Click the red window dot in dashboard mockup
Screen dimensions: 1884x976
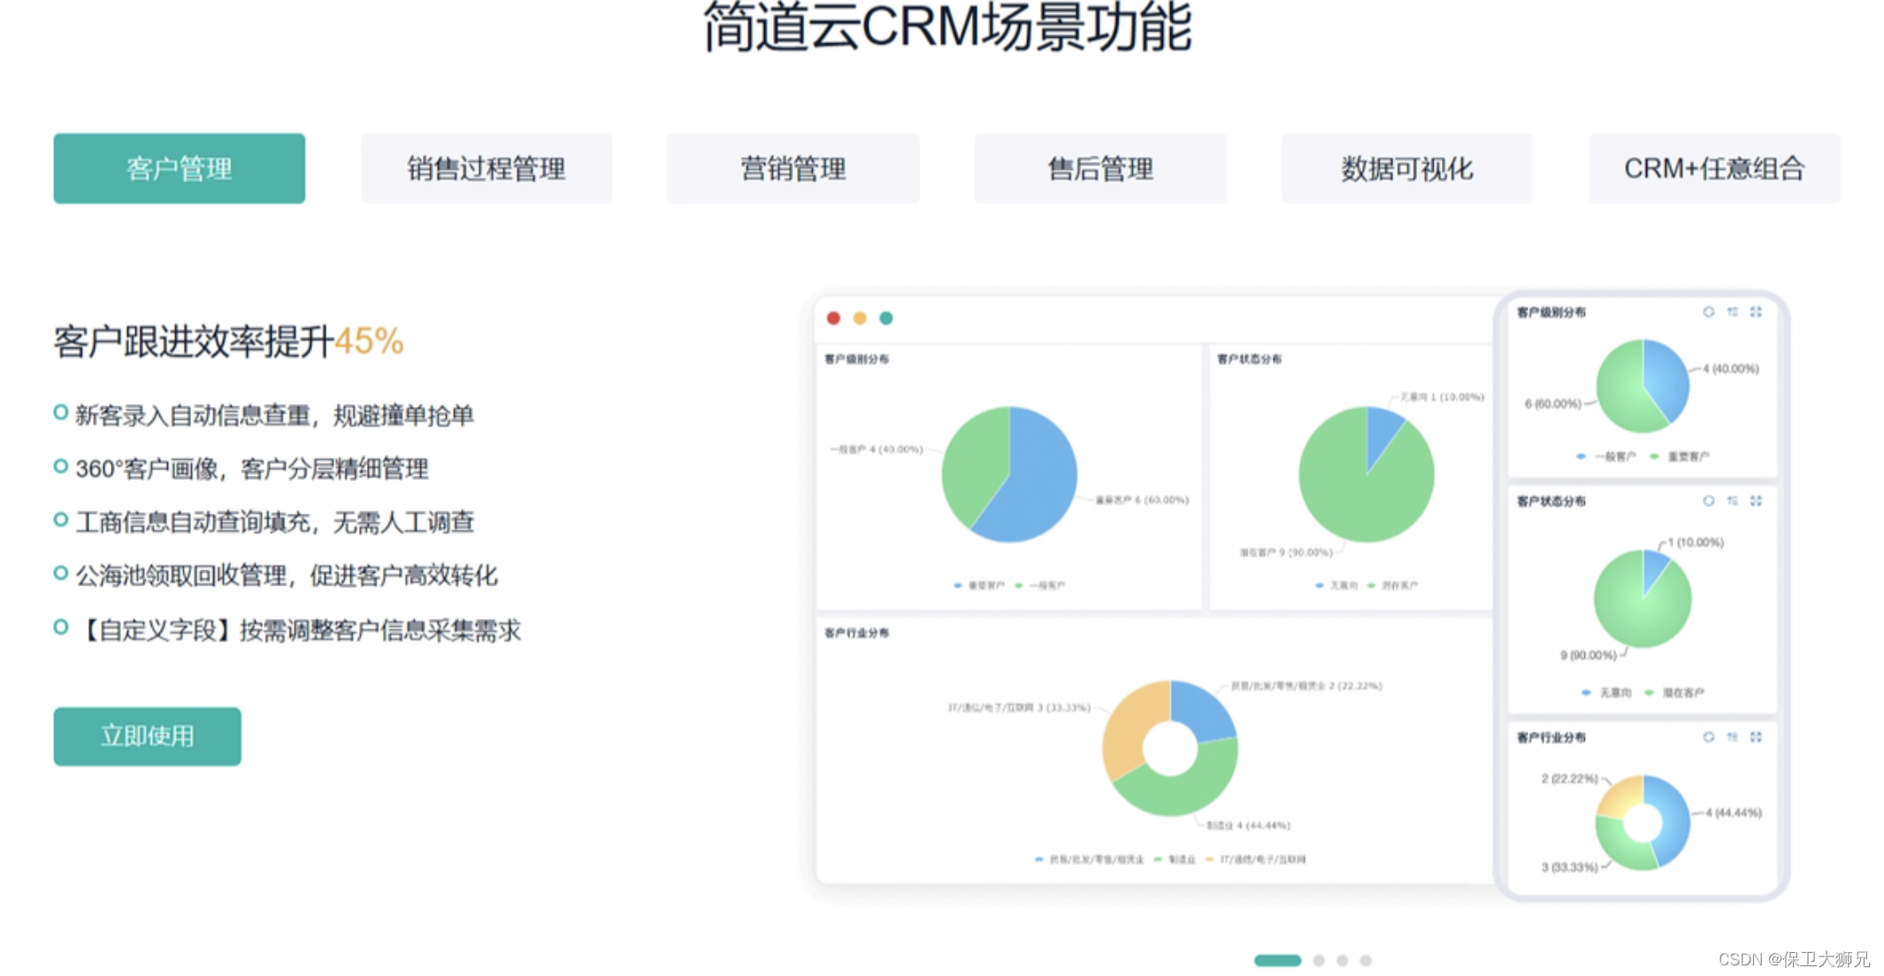pos(833,318)
